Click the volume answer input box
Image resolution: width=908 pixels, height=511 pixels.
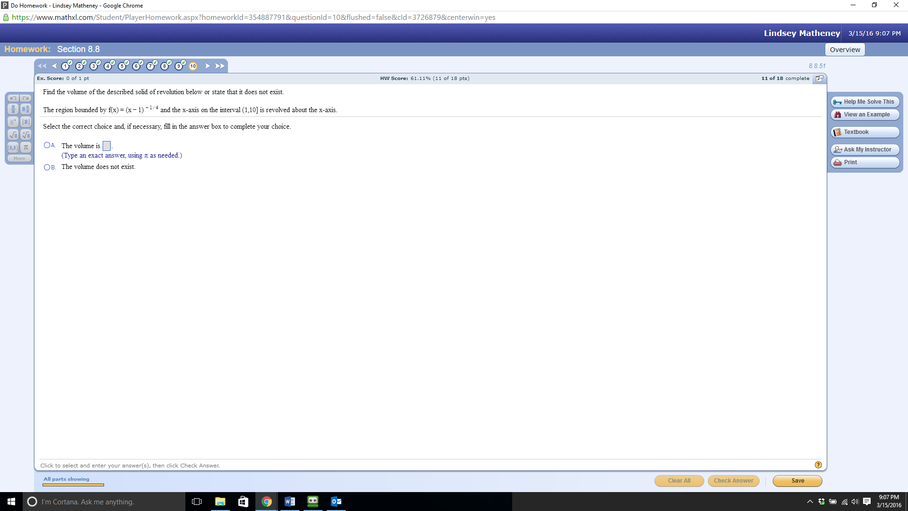(x=106, y=146)
